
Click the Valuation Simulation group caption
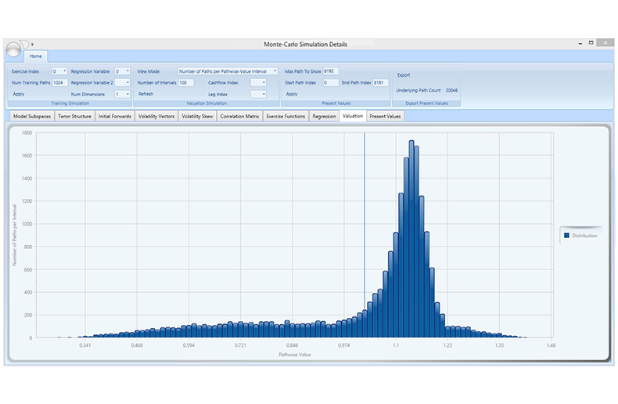[x=207, y=103]
